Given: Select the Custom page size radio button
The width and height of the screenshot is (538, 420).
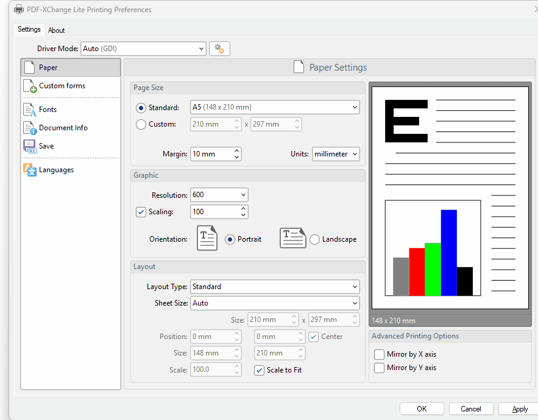Looking at the screenshot, I should tap(141, 124).
